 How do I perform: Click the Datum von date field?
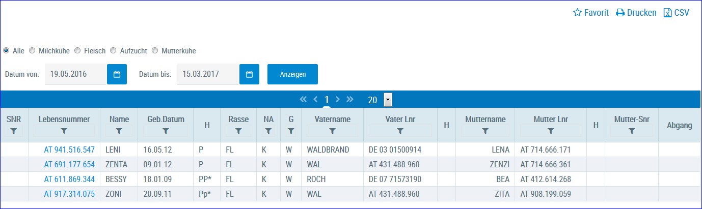tap(75, 74)
